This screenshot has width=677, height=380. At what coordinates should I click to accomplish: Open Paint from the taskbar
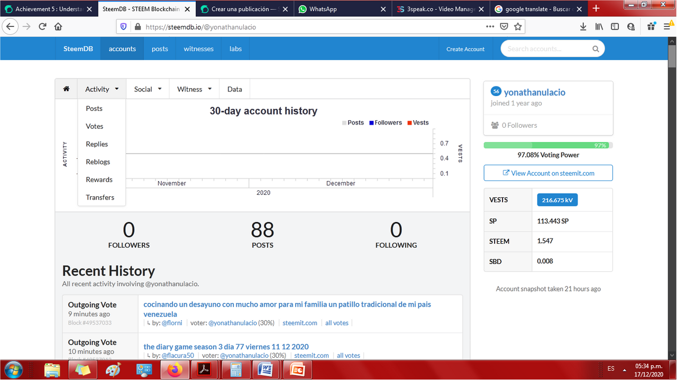[x=113, y=369]
